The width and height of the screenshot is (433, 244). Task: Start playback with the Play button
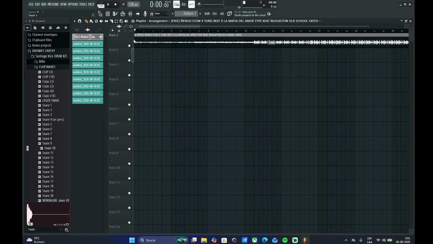point(108,4)
